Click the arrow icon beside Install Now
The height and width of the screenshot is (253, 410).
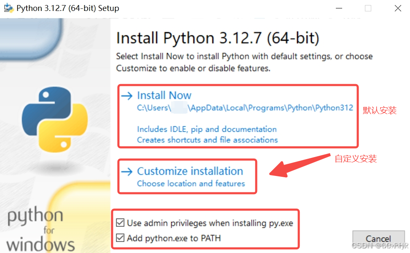(127, 96)
